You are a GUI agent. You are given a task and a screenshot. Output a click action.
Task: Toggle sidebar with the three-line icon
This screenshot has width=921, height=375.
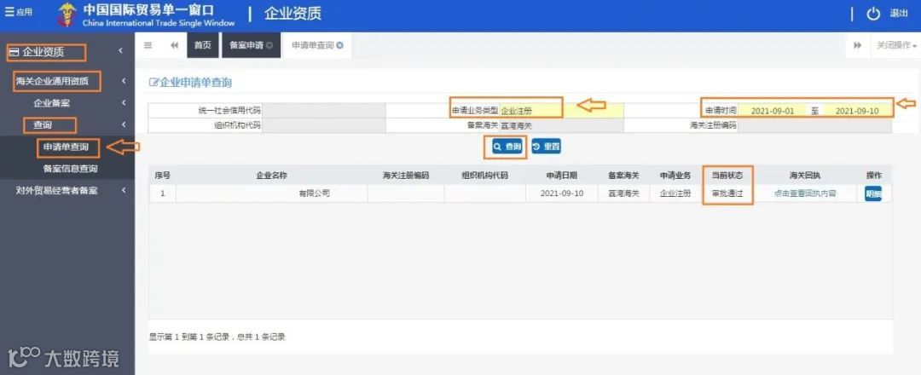coord(148,45)
